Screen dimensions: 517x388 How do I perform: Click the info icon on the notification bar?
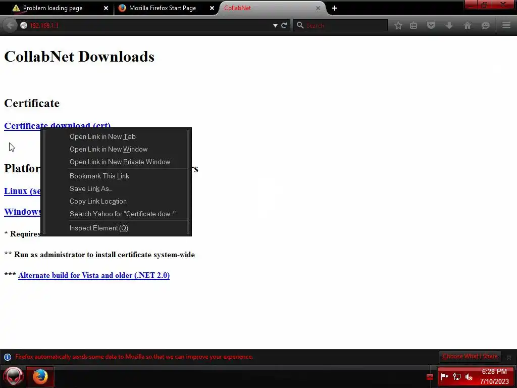coord(8,357)
